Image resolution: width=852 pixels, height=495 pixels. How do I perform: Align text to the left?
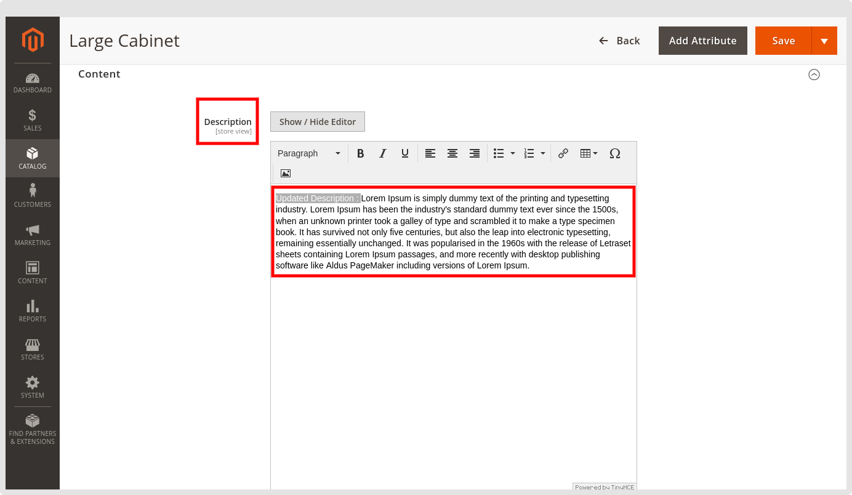430,153
